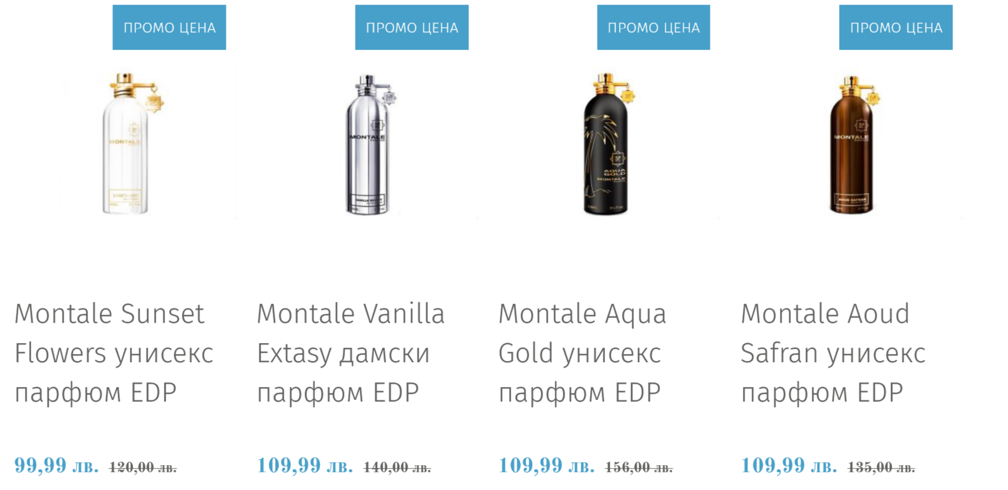Viewport: 1008px width, 490px height.
Task: Click the 109,99 лв. price under Aoud Safran
Action: [789, 465]
